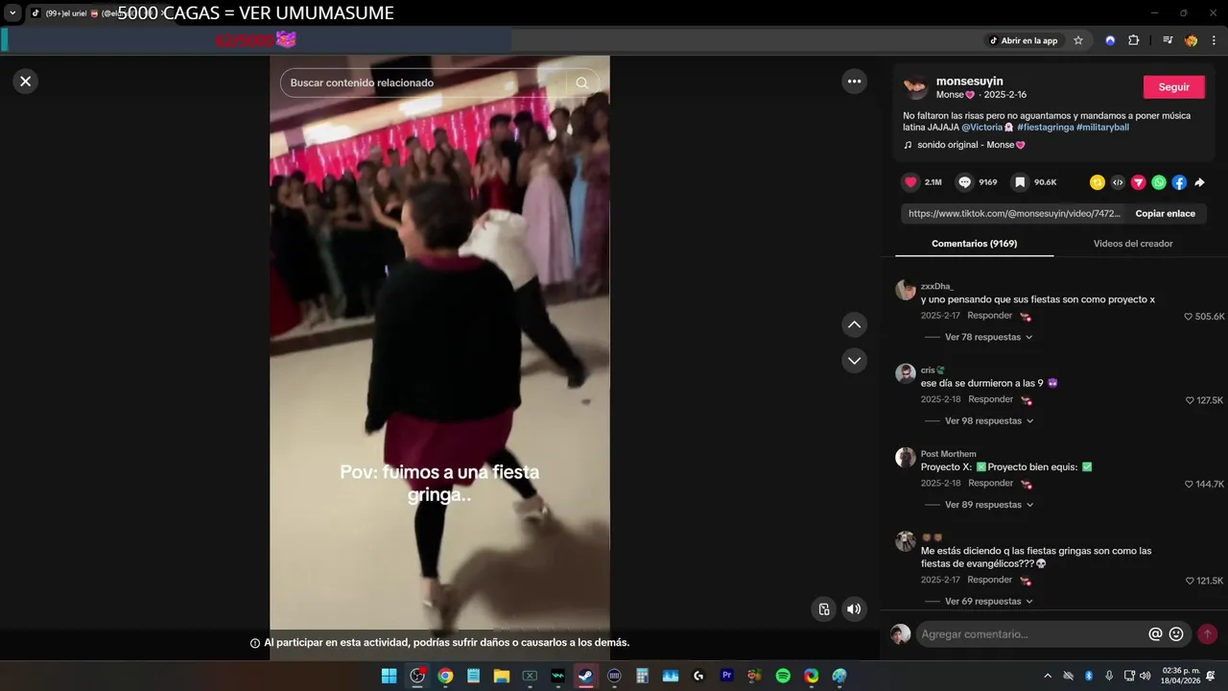The width and height of the screenshot is (1228, 691).
Task: Switch to Comentarios (9169) tab
Action: click(974, 244)
